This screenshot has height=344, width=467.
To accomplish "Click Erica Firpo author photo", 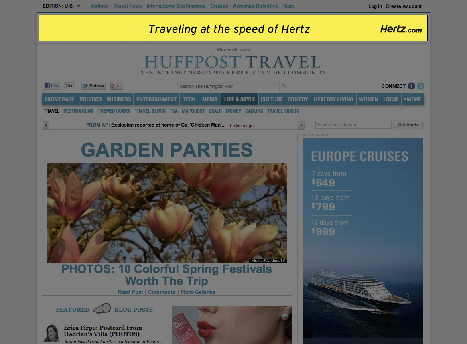I will click(x=52, y=333).
